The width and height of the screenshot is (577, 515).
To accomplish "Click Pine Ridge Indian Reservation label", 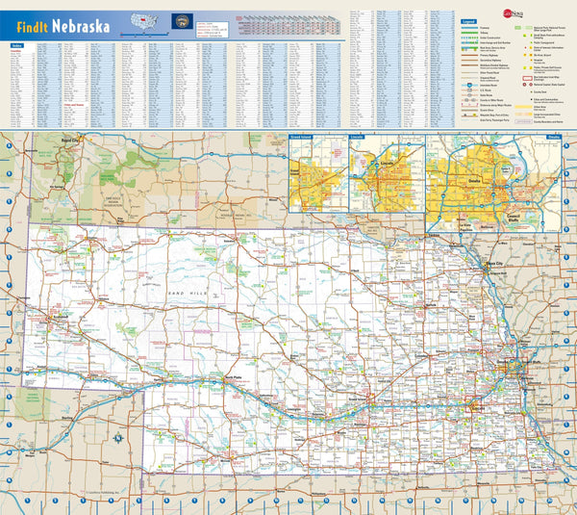I will pyautogui.click(x=113, y=201).
